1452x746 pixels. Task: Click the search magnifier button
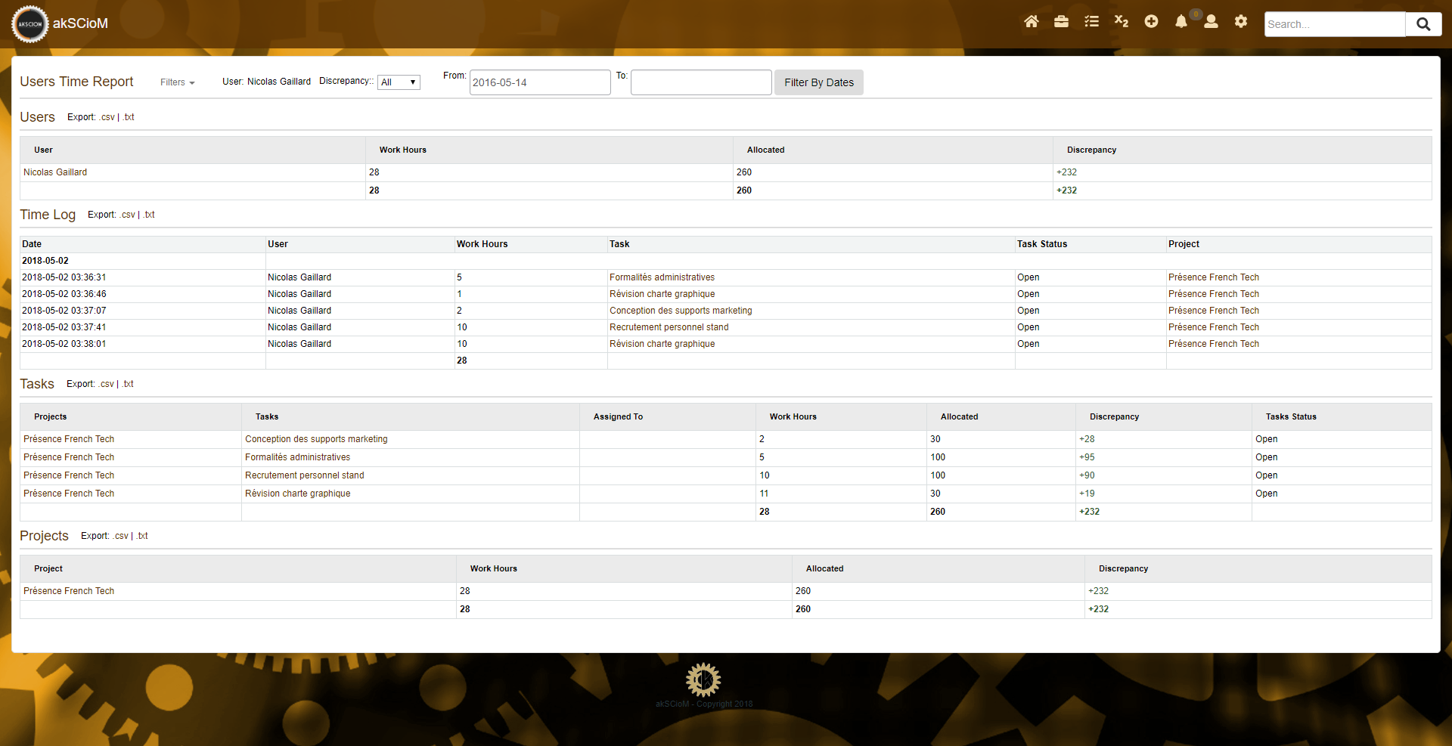pos(1423,24)
